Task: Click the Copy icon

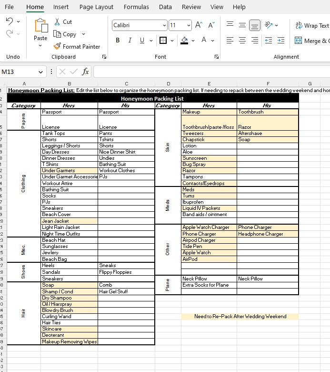Action: (x=57, y=34)
